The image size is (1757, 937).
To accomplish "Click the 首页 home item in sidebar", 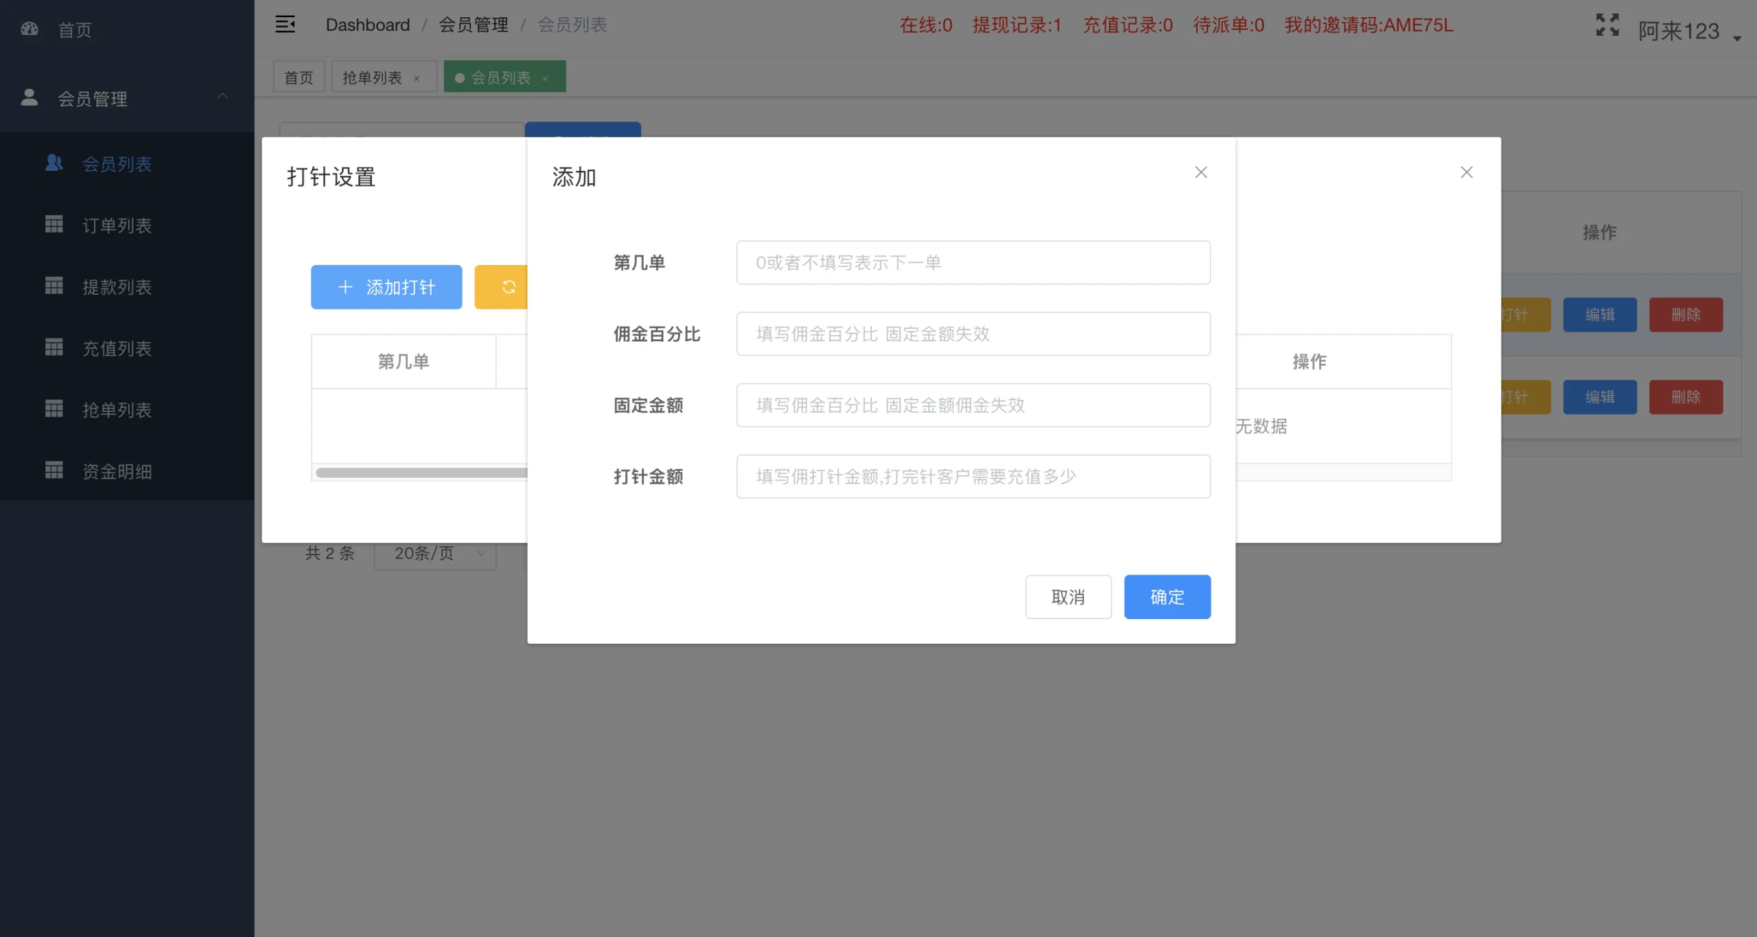I will click(x=74, y=29).
